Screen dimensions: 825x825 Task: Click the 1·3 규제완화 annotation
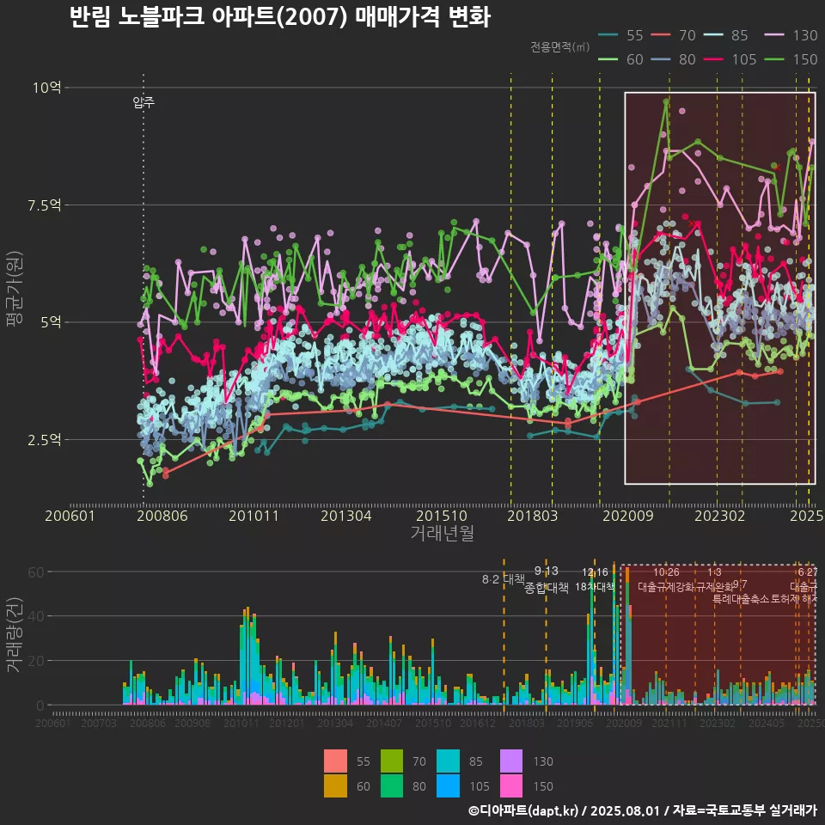click(x=714, y=579)
